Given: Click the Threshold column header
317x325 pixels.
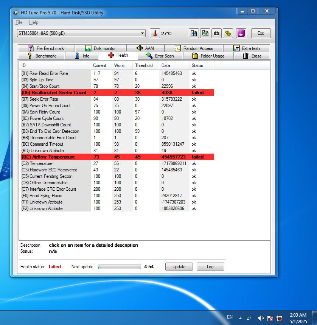Looking at the screenshot, I should [146, 65].
